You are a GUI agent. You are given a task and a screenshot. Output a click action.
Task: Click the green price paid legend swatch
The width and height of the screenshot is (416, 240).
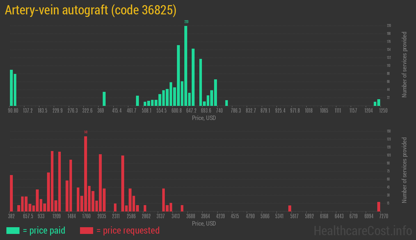[13, 230]
